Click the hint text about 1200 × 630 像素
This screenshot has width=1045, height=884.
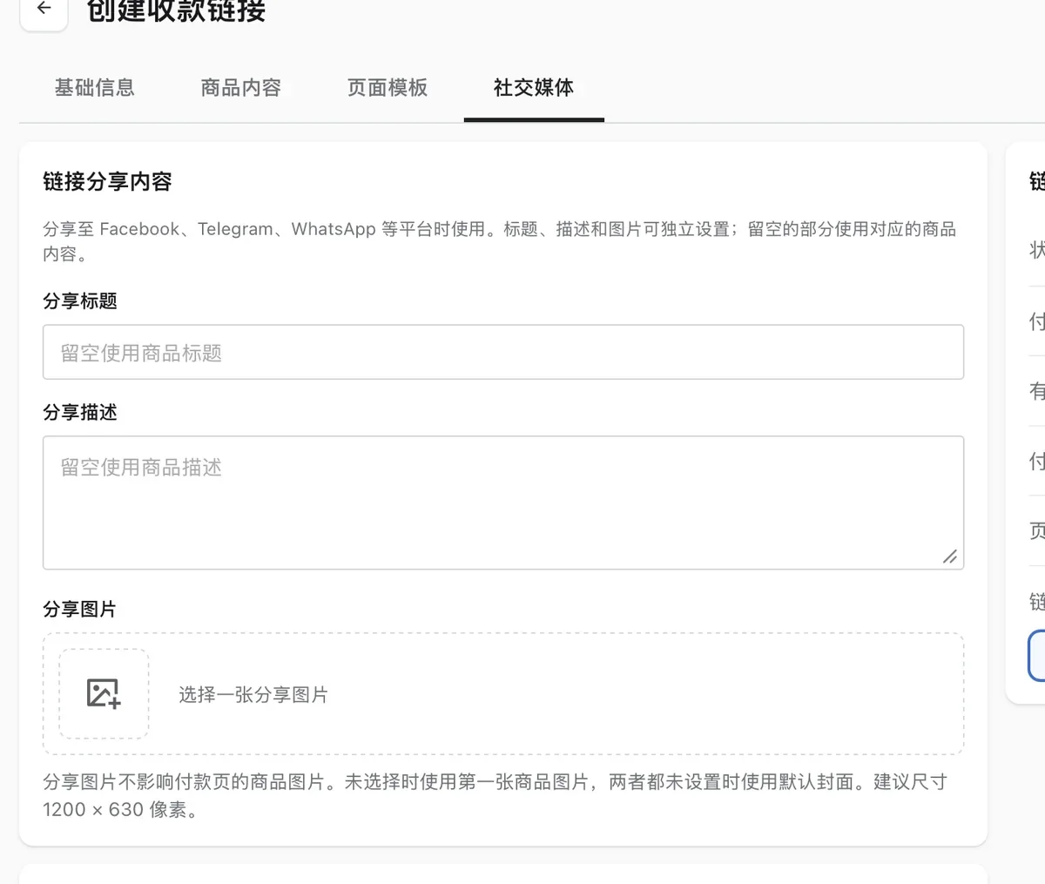(495, 795)
